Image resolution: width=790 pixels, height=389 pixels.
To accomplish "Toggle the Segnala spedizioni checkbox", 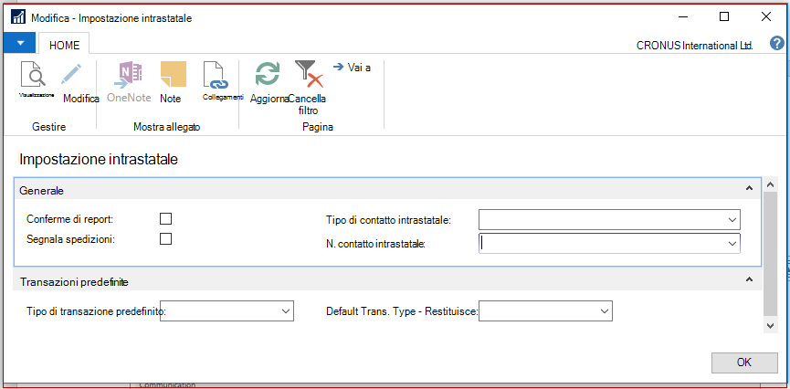I will coord(165,239).
